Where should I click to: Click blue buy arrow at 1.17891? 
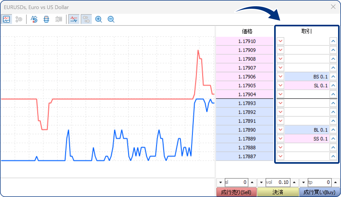point(333,121)
